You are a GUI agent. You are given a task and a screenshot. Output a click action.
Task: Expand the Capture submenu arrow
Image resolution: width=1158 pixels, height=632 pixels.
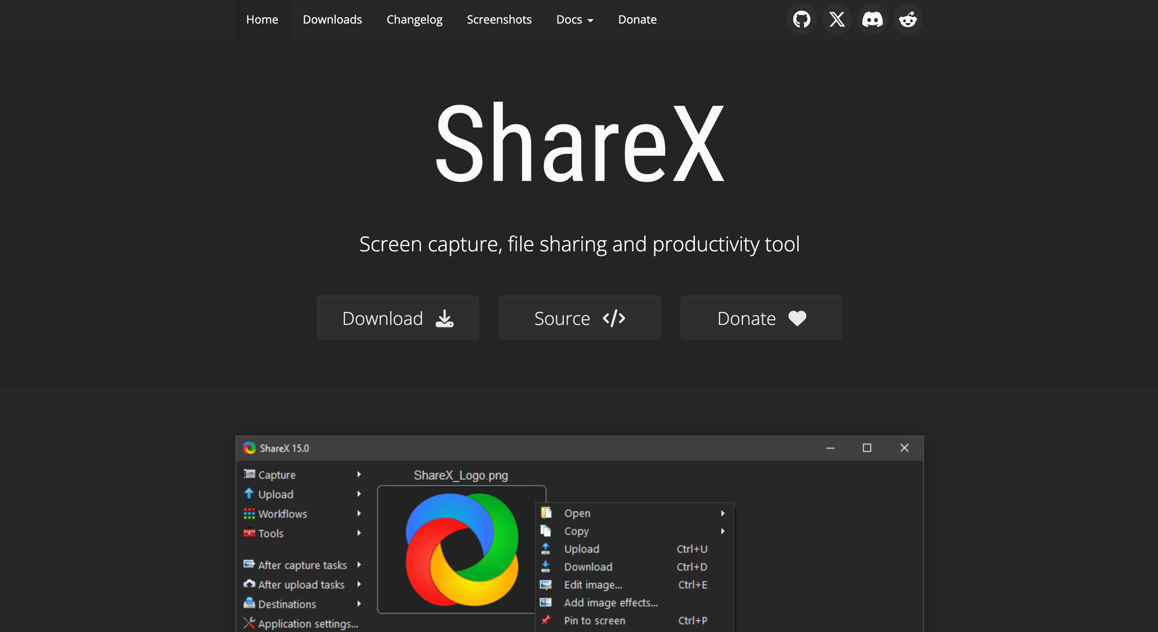(359, 474)
